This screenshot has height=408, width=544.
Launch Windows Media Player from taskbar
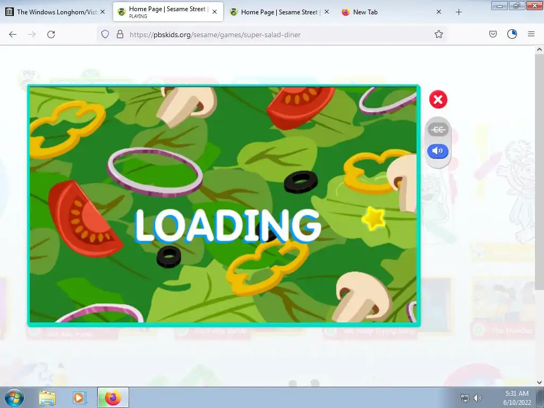point(79,398)
